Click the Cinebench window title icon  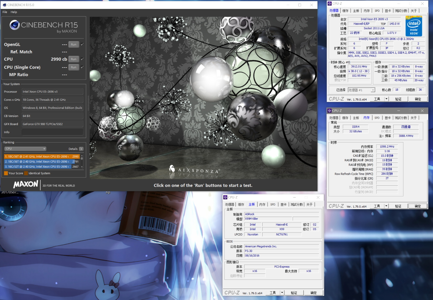pyautogui.click(x=4, y=5)
